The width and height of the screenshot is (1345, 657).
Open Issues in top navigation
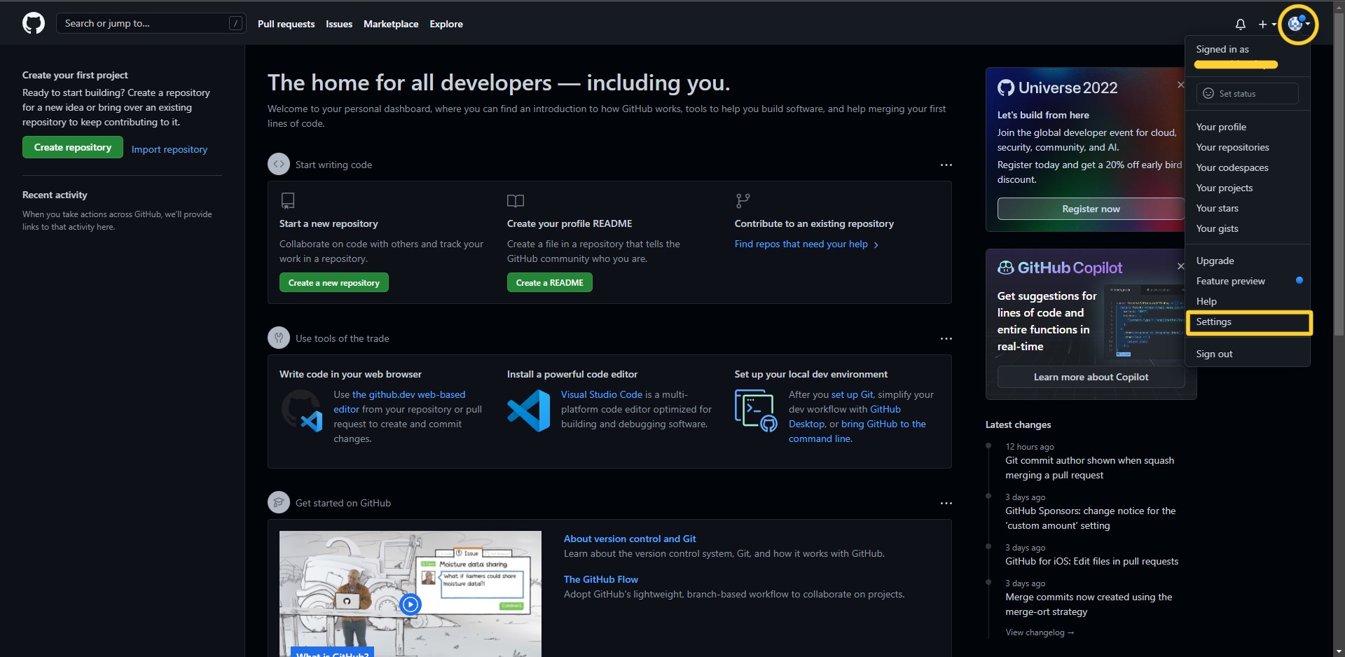click(339, 24)
